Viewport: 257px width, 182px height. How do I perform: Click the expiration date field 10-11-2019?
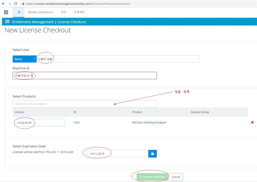tap(117, 154)
